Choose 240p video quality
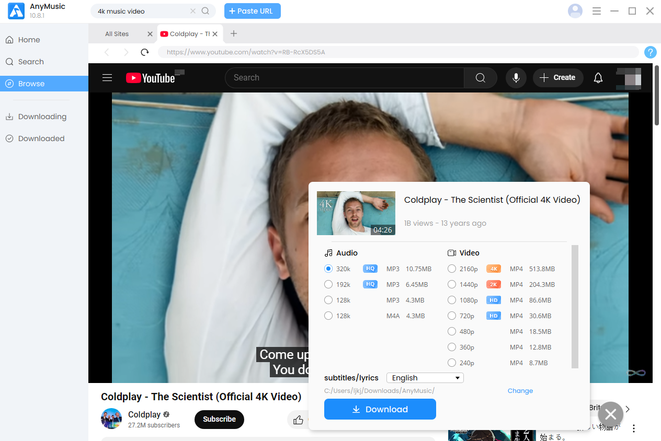661x441 pixels. (x=452, y=363)
